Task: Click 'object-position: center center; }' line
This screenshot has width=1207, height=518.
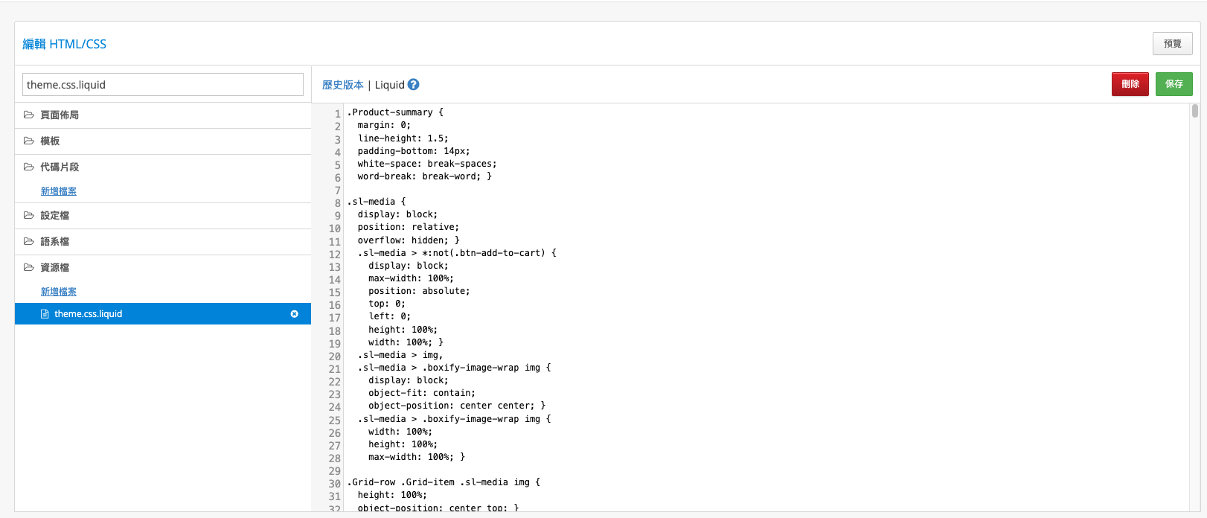Action: pyautogui.click(x=457, y=406)
